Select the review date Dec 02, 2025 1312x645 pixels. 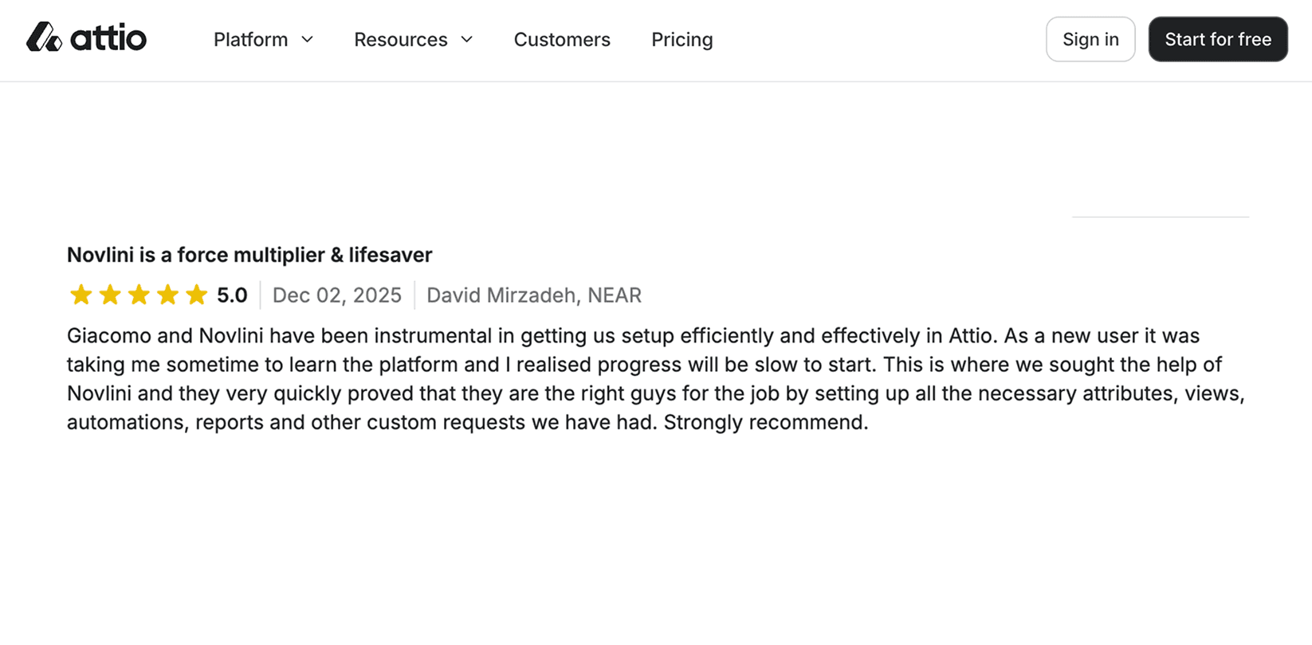(337, 295)
